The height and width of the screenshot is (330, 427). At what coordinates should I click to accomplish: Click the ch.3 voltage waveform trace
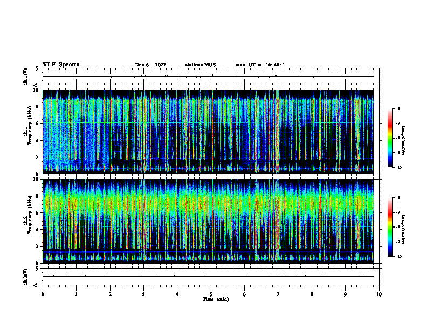click(x=208, y=277)
